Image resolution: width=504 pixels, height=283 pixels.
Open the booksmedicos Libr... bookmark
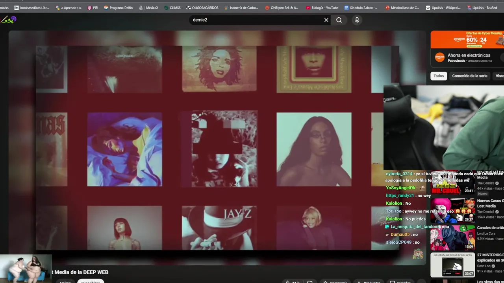(x=31, y=7)
